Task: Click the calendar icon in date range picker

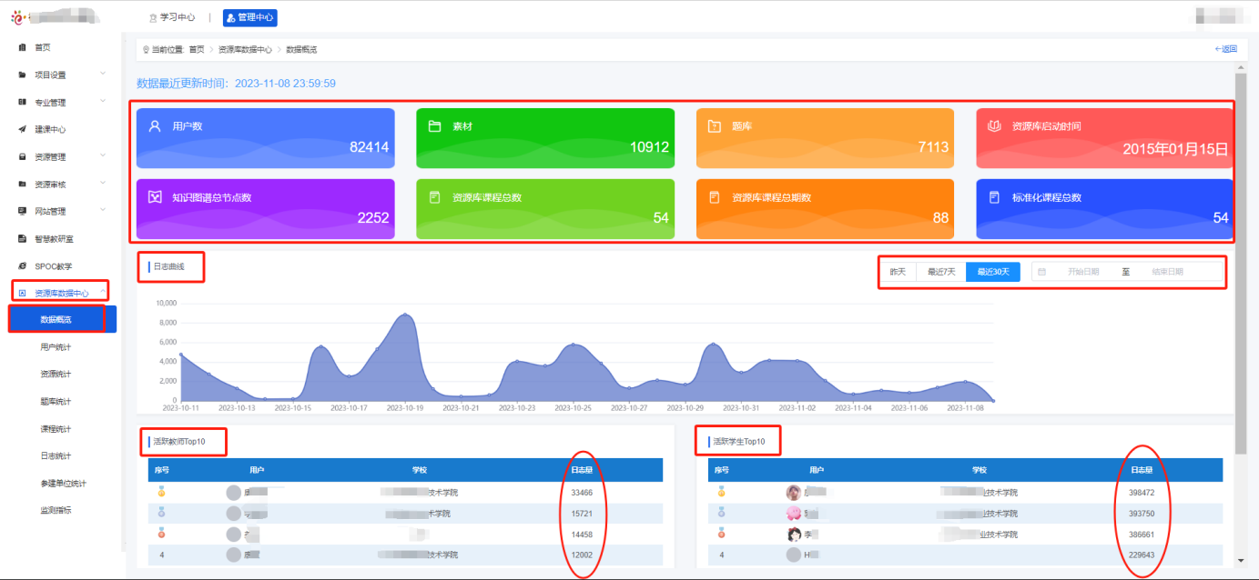Action: pos(1041,272)
